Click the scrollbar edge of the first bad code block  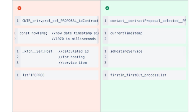point(98,21)
